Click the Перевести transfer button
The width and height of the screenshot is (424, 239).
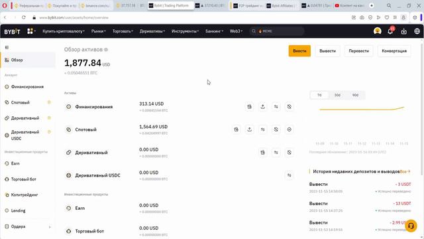coord(358,51)
